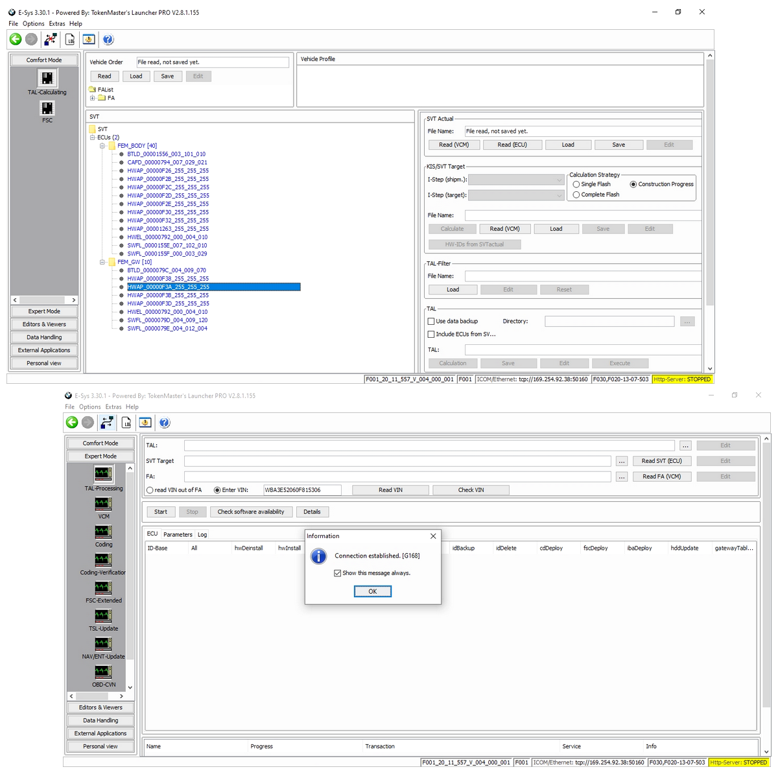Switch to the Log tab

pyautogui.click(x=202, y=535)
